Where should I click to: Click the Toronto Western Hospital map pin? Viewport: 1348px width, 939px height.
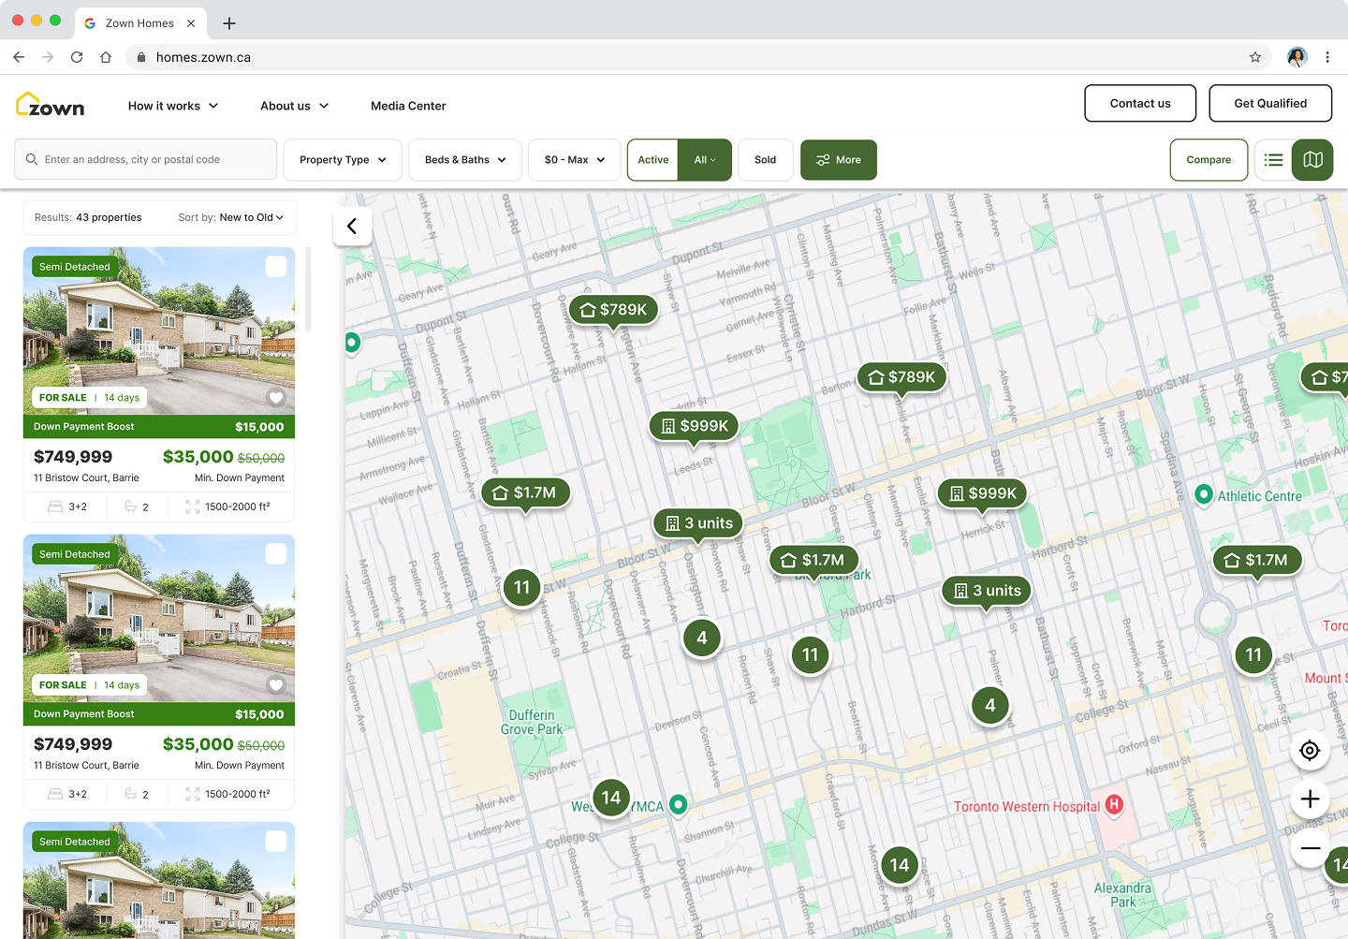[1113, 805]
